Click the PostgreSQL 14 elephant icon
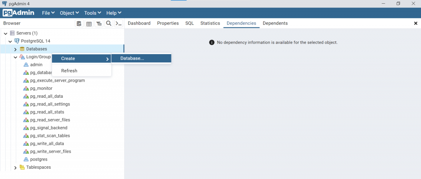Image resolution: width=421 pixels, height=179 pixels. 16,41
